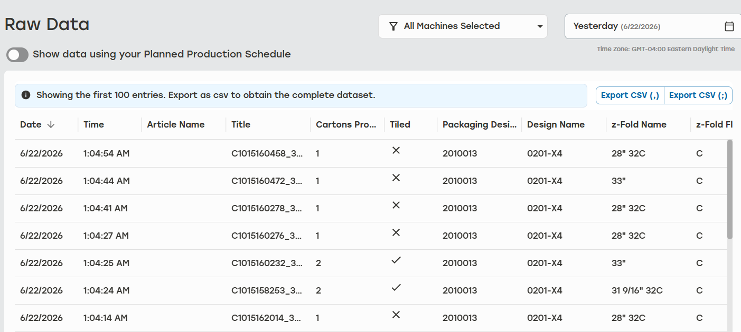Click the info icon in the notice banner
Image resolution: width=741 pixels, height=332 pixels.
[x=26, y=95]
